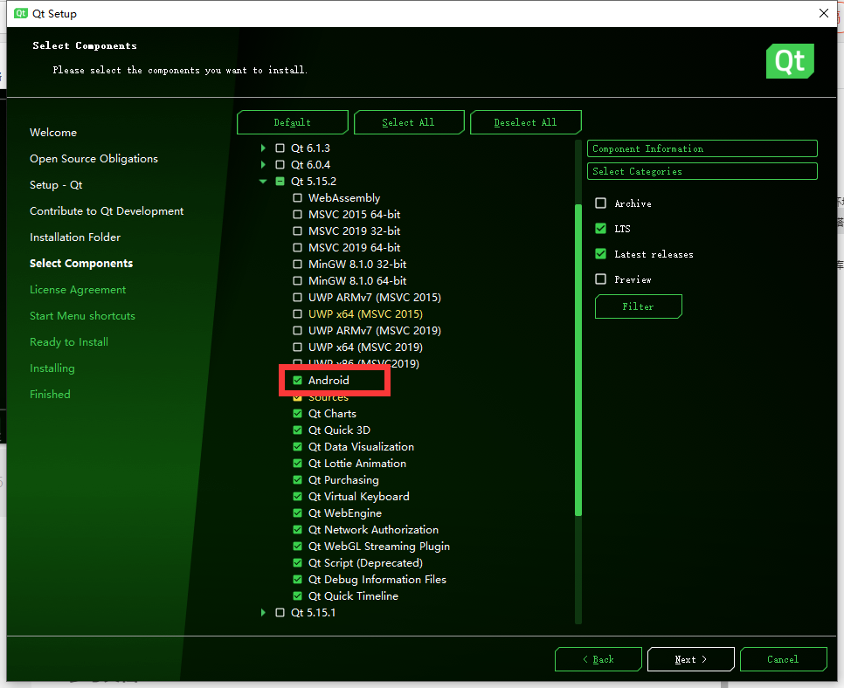Image resolution: width=844 pixels, height=688 pixels.
Task: Toggle the Qt 5.15.2 partial checkbox
Action: click(280, 182)
